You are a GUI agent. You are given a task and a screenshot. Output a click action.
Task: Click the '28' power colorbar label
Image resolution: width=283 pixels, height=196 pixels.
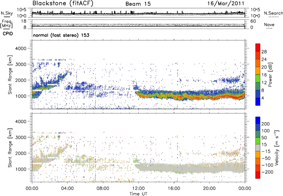[x=264, y=52]
